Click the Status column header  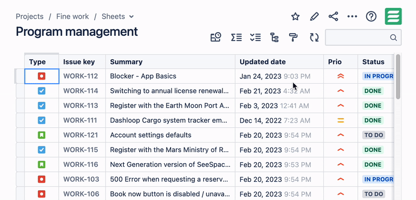click(376, 62)
